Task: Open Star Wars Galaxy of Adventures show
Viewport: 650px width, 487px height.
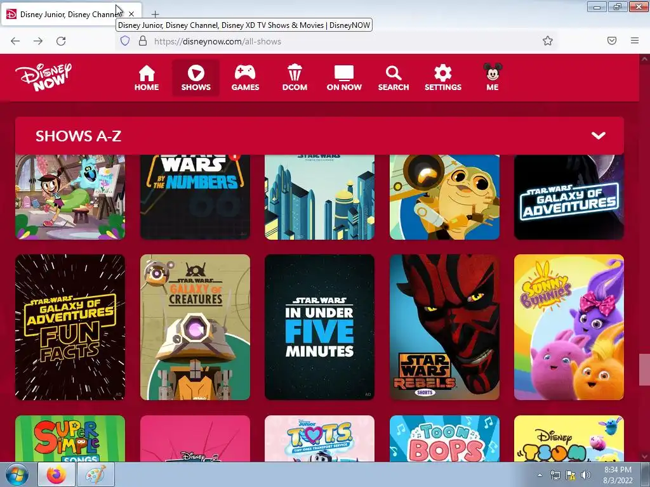Action: 569,197
